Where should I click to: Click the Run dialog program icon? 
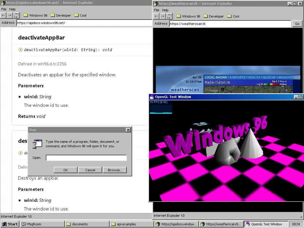[x=37, y=144]
